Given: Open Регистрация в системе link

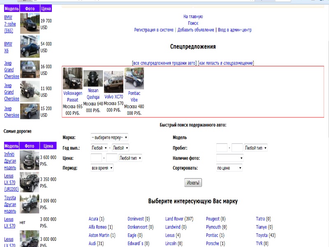Looking at the screenshot, I should [154, 30].
